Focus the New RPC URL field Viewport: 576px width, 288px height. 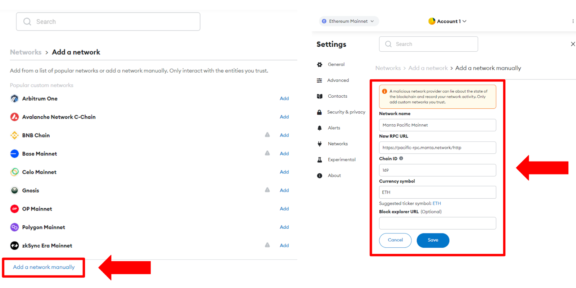coord(437,148)
